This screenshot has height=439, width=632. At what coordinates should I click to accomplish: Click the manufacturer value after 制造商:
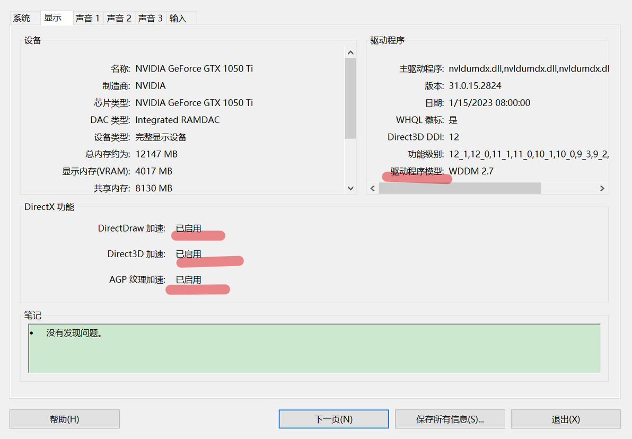(151, 86)
